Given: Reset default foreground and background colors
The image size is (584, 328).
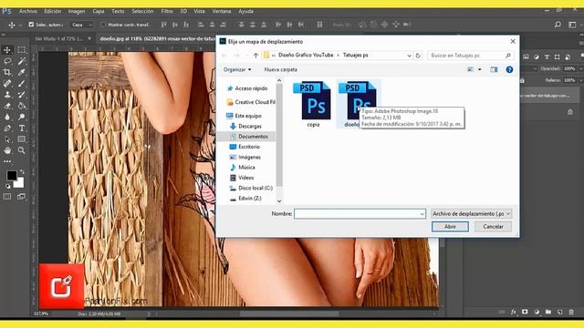Looking at the screenshot, I should pos(8,186).
